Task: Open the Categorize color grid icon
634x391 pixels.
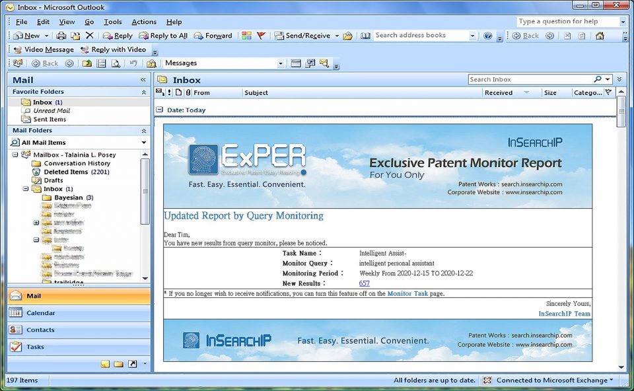Action: pos(246,36)
